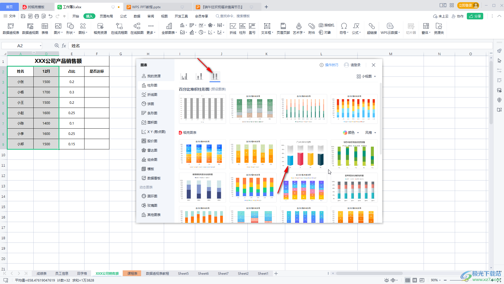Click the Table (表格) icon
This screenshot has width=504, height=284.
tap(45, 28)
